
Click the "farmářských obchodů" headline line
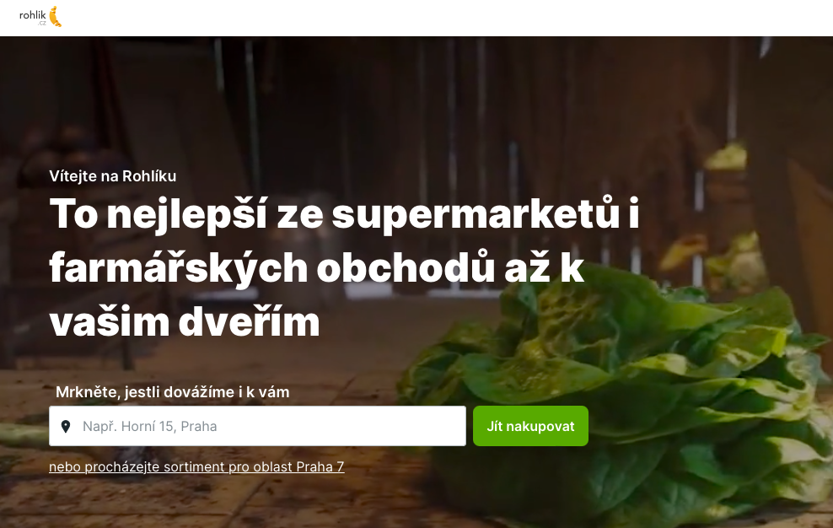pyautogui.click(x=272, y=267)
